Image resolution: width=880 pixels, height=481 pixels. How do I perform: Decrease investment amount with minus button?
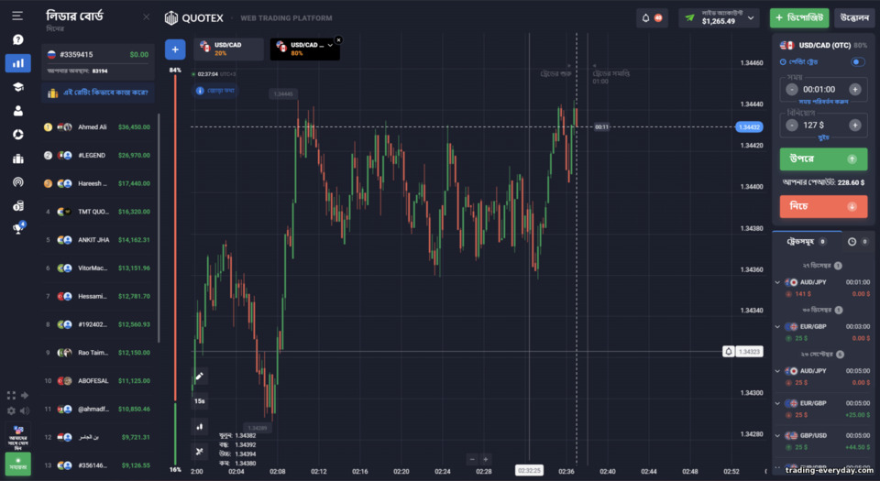(792, 125)
